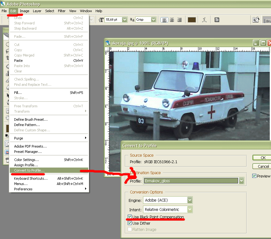Select the Crop tool in toolbox
Viewport: 271px width, 239px height.
pyautogui.click(x=7, y=57)
